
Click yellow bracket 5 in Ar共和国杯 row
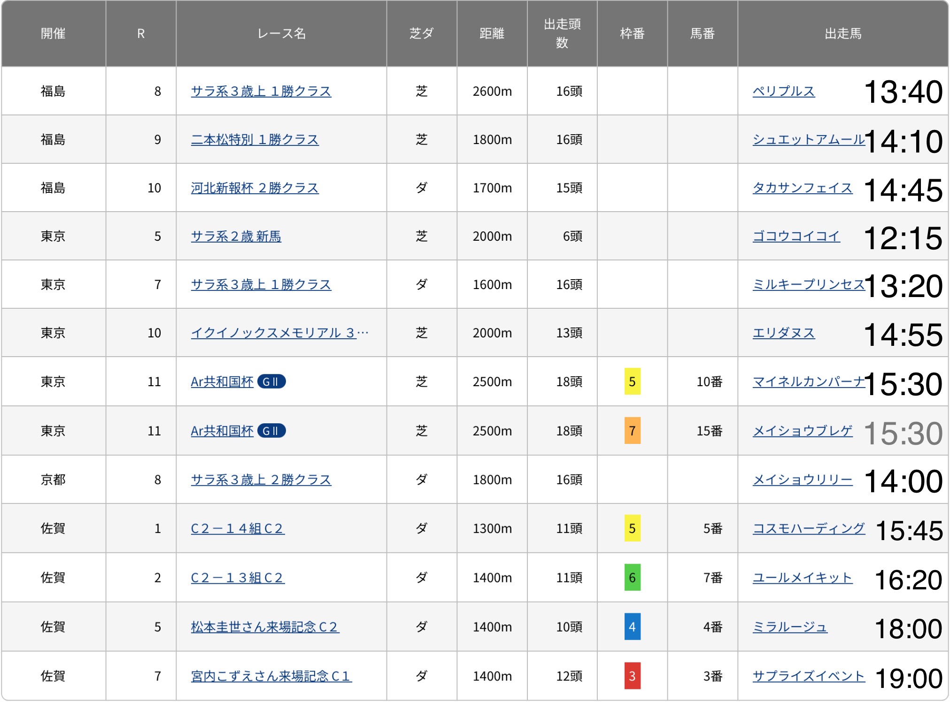click(x=632, y=382)
